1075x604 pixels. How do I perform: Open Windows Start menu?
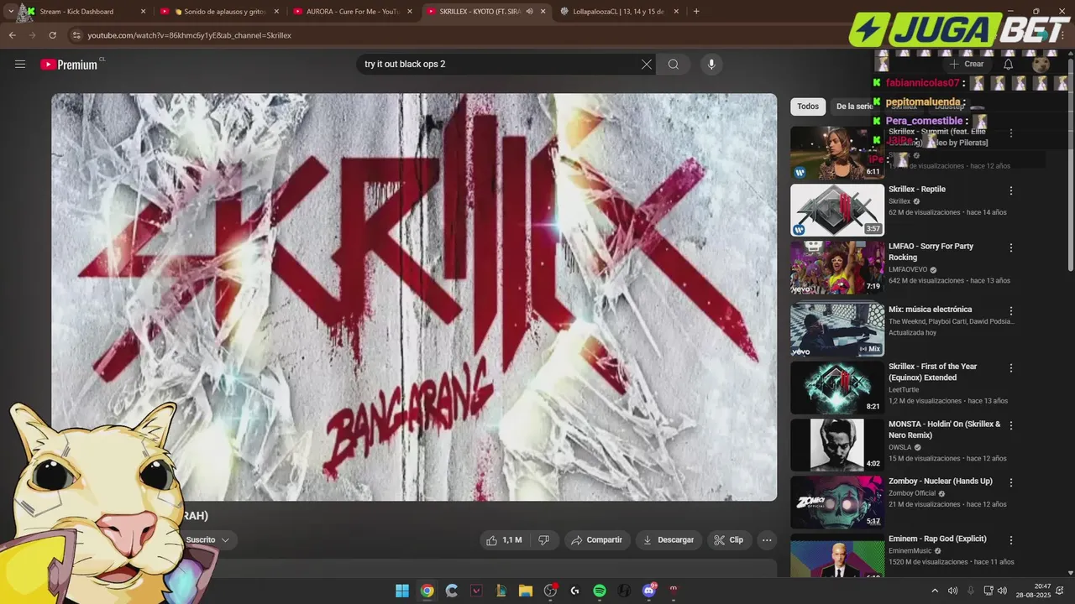click(402, 591)
